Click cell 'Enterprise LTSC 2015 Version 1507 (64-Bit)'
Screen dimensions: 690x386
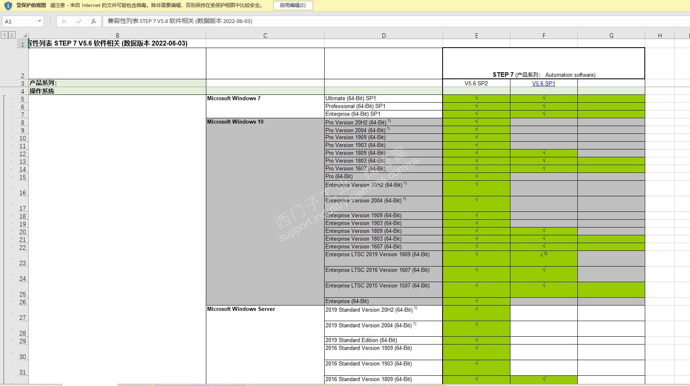coord(383,290)
